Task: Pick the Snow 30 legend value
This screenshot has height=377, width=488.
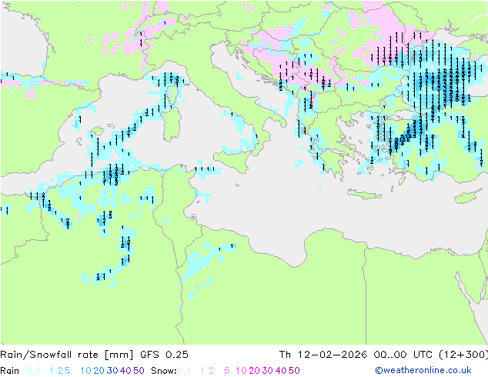Action: 268,371
